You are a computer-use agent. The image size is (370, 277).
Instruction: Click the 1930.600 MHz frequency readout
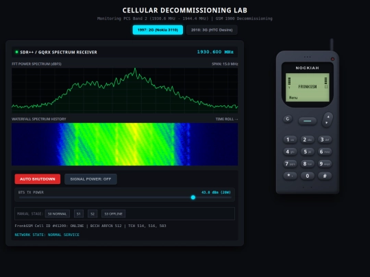coord(215,52)
